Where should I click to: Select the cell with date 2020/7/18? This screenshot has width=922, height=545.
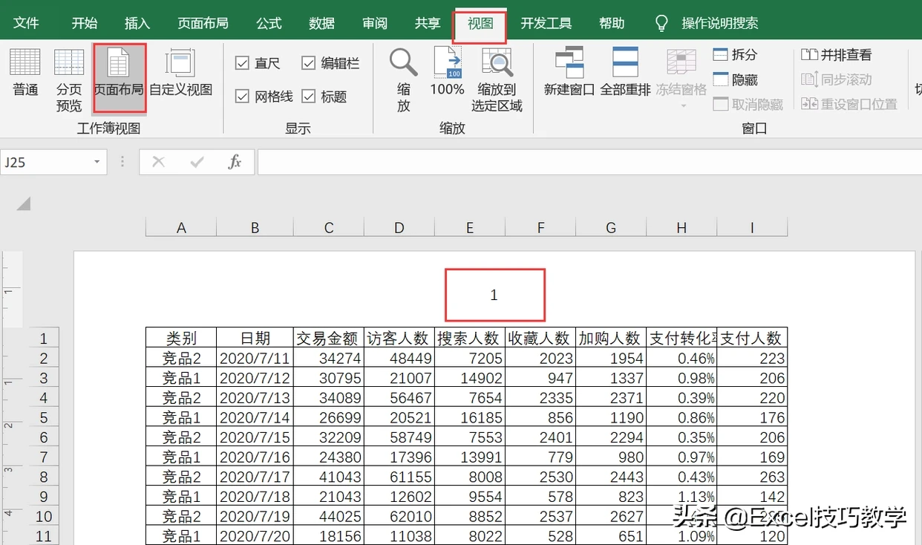pyautogui.click(x=255, y=497)
